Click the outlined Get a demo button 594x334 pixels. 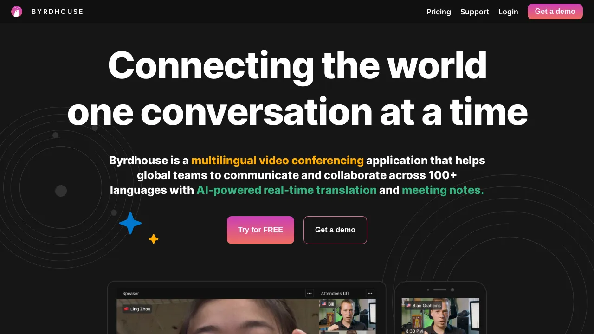pyautogui.click(x=335, y=230)
